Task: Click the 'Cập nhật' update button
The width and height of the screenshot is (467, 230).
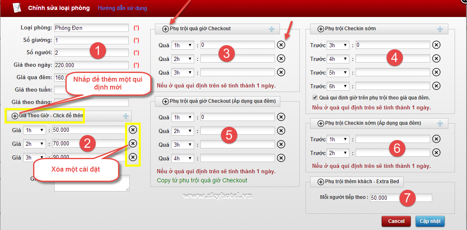Action: click(x=430, y=221)
